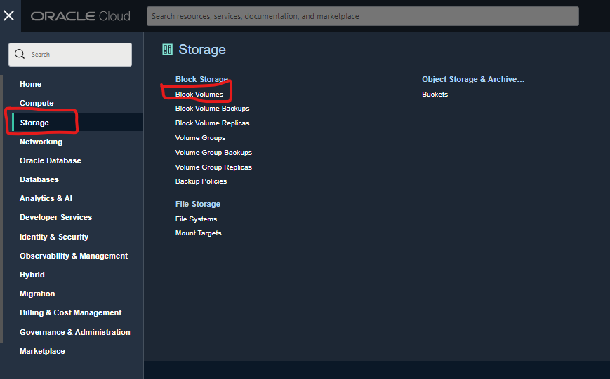
Task: Focus the navigation menu Search field
Action: tap(70, 55)
